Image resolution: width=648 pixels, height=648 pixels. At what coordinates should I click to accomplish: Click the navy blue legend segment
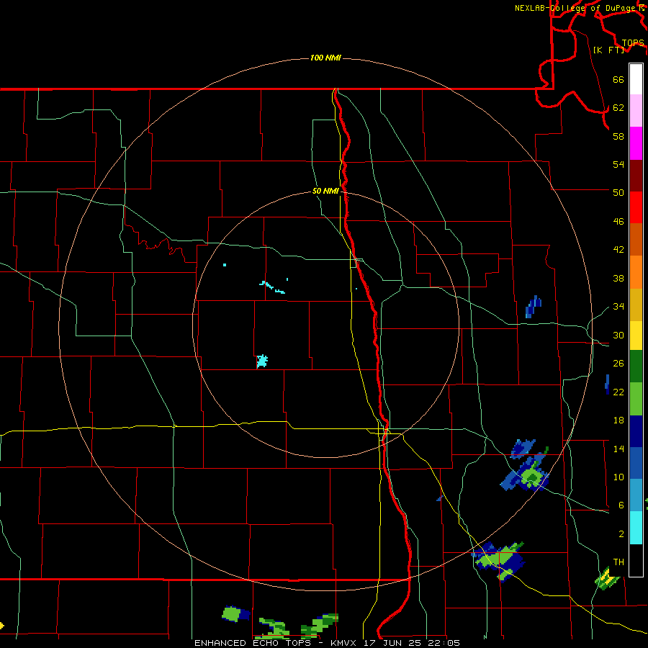(636, 431)
